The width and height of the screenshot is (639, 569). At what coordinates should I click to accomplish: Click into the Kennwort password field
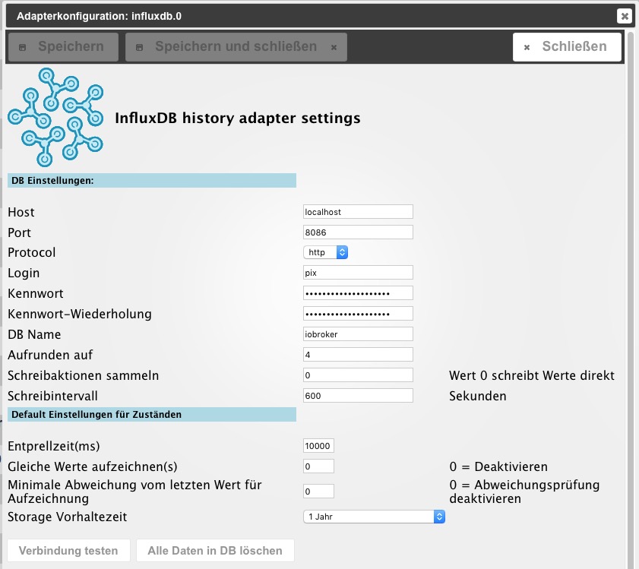(x=358, y=292)
